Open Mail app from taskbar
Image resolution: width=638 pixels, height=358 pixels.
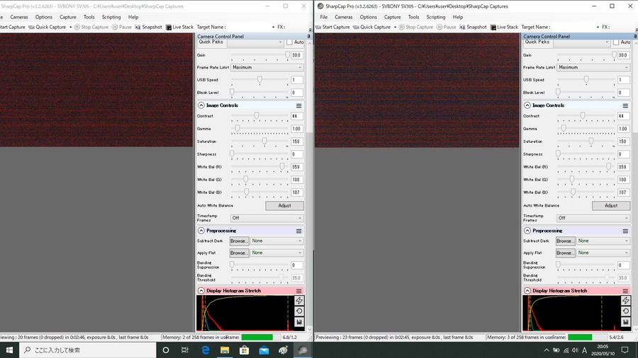(x=264, y=350)
